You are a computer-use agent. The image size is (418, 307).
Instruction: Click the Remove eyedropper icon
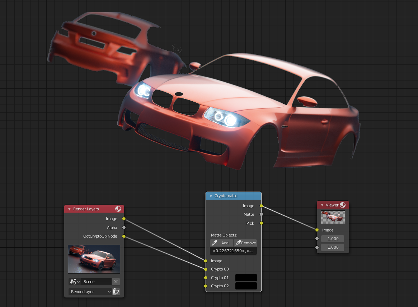pos(238,243)
